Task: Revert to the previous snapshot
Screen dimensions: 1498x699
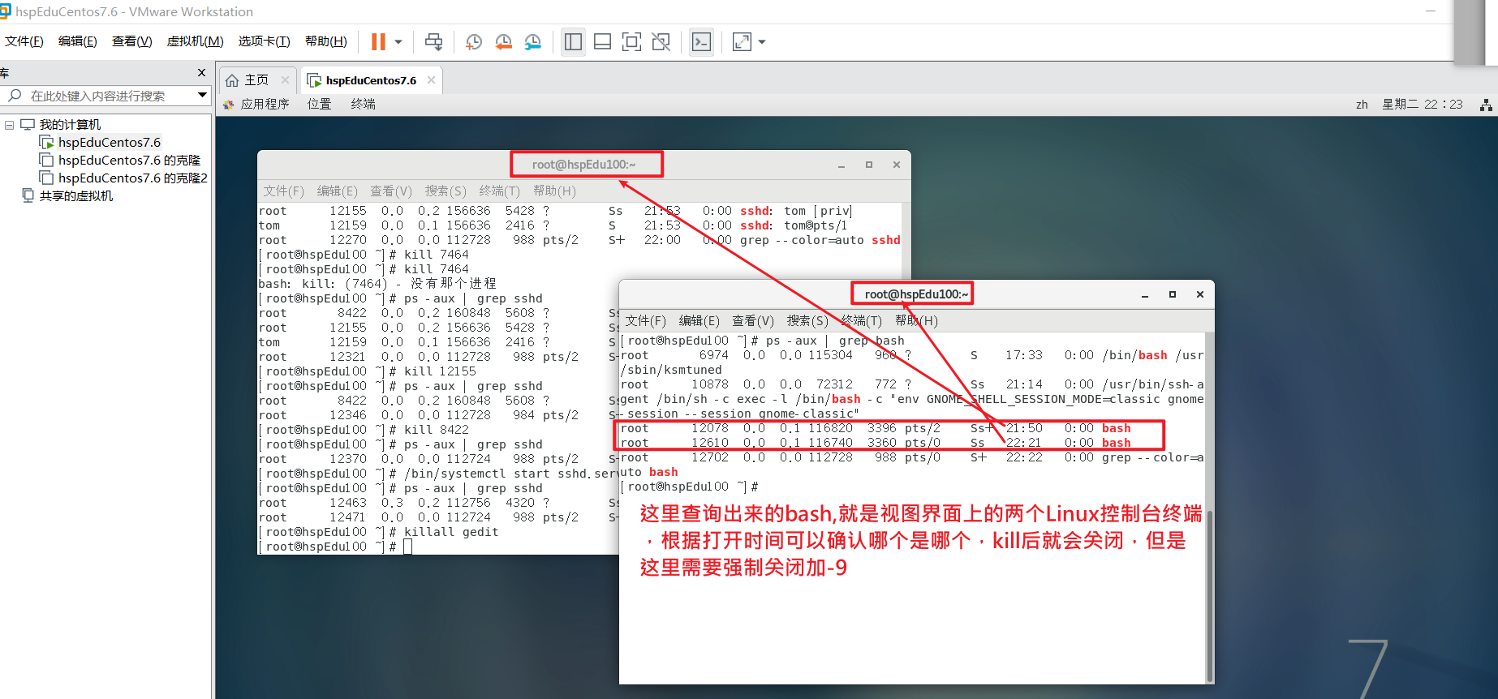Action: pyautogui.click(x=503, y=41)
